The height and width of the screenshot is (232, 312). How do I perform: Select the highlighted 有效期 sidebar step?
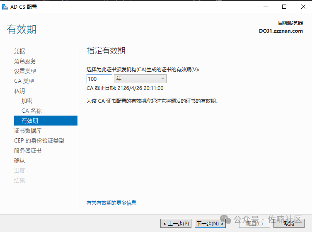[x=46, y=121]
